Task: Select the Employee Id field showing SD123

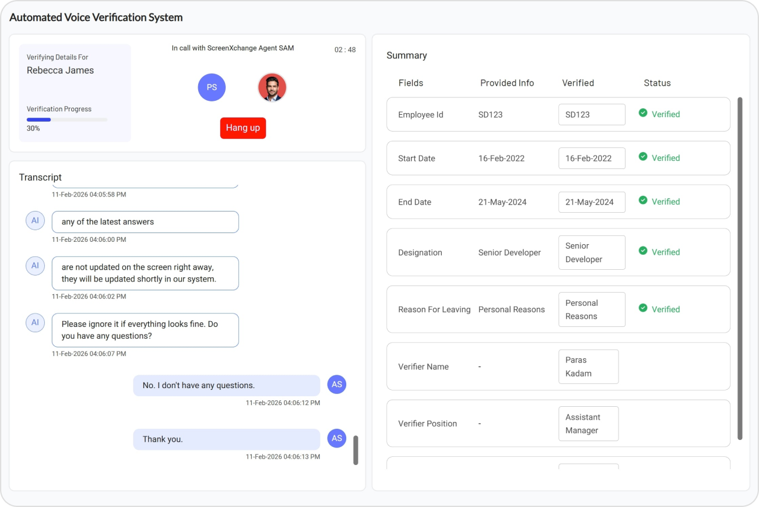Action: coord(592,114)
